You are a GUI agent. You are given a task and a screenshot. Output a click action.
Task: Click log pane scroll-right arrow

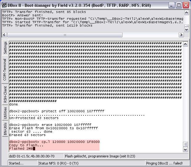[181, 35]
